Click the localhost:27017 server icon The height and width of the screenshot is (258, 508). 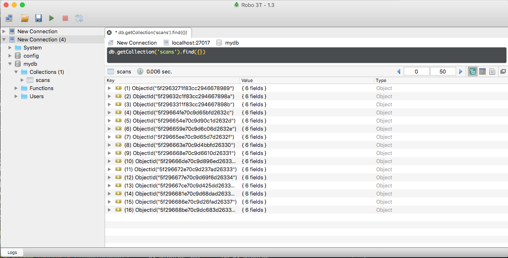point(166,43)
